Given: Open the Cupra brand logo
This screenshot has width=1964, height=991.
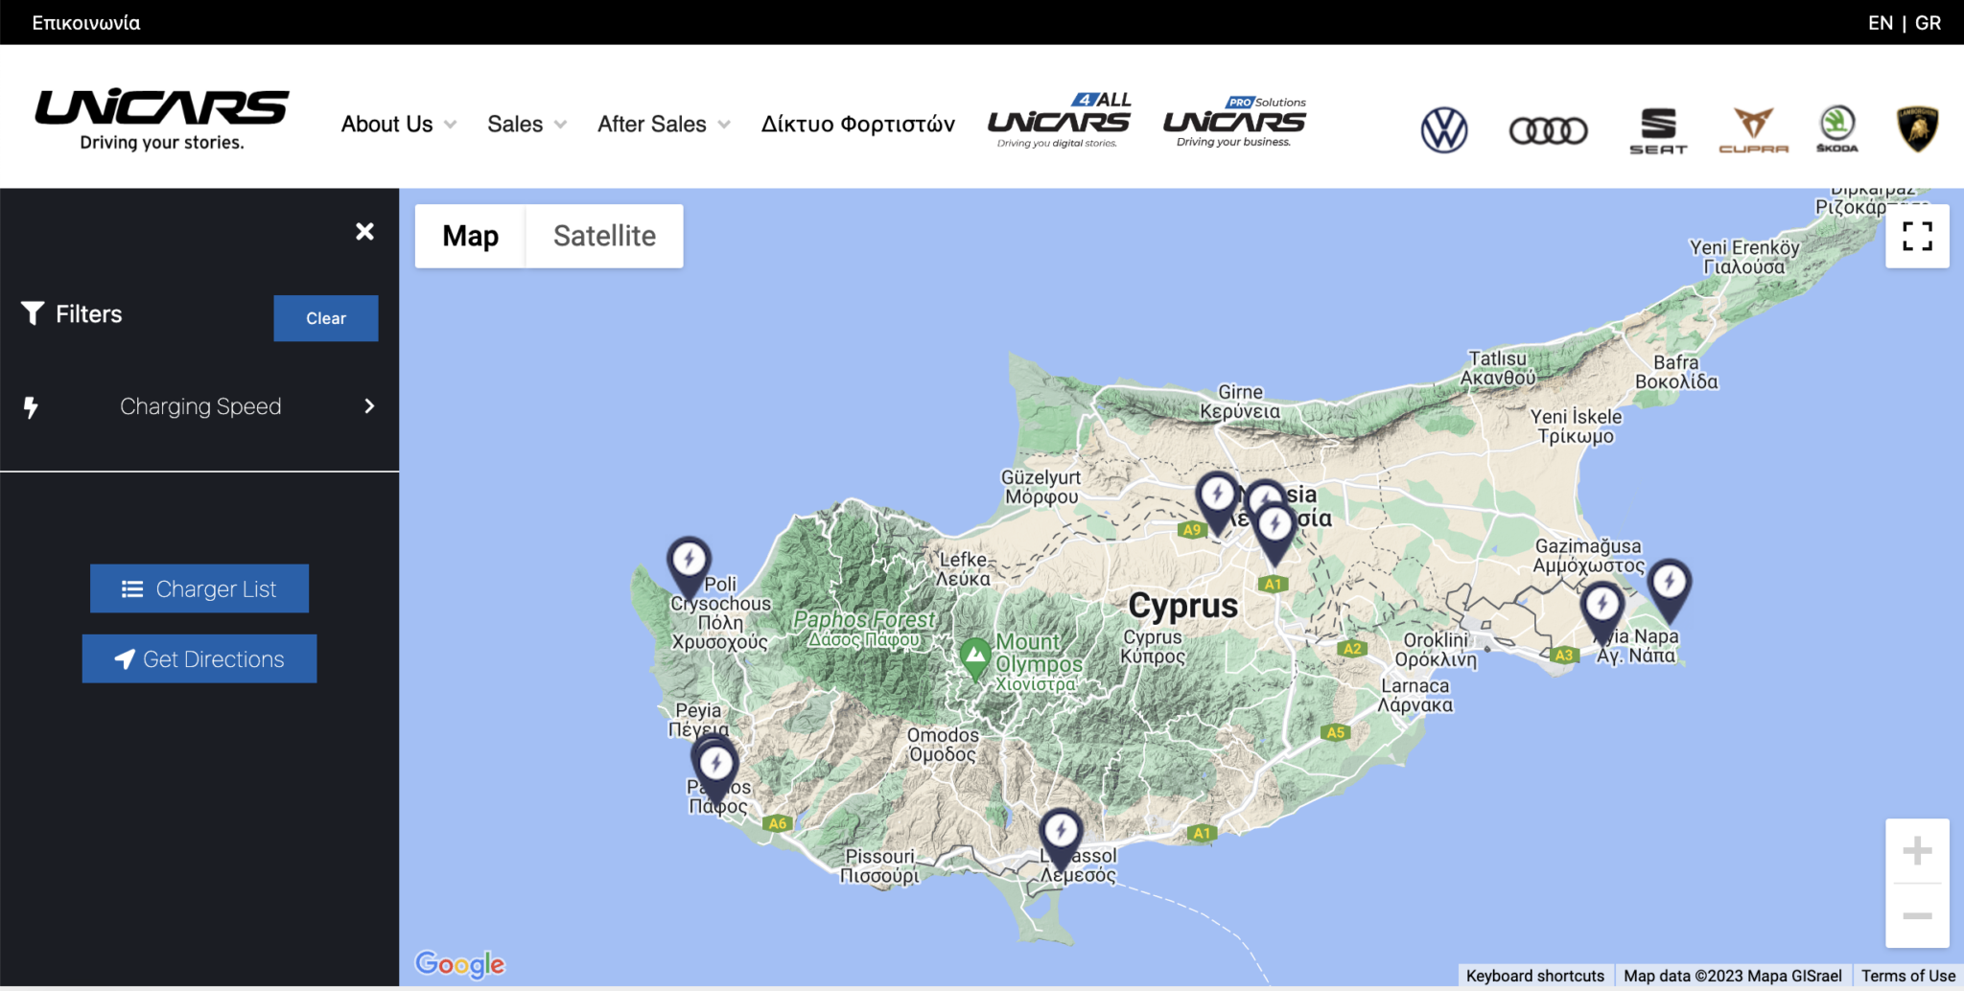Looking at the screenshot, I should pos(1753,130).
